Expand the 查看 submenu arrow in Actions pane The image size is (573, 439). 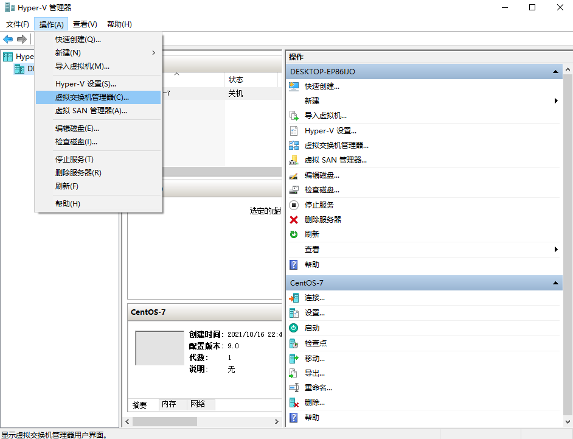pyautogui.click(x=556, y=250)
